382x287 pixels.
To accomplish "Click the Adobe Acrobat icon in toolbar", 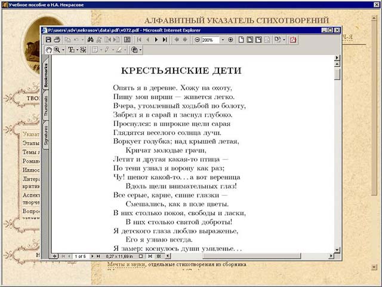I will tap(293, 40).
